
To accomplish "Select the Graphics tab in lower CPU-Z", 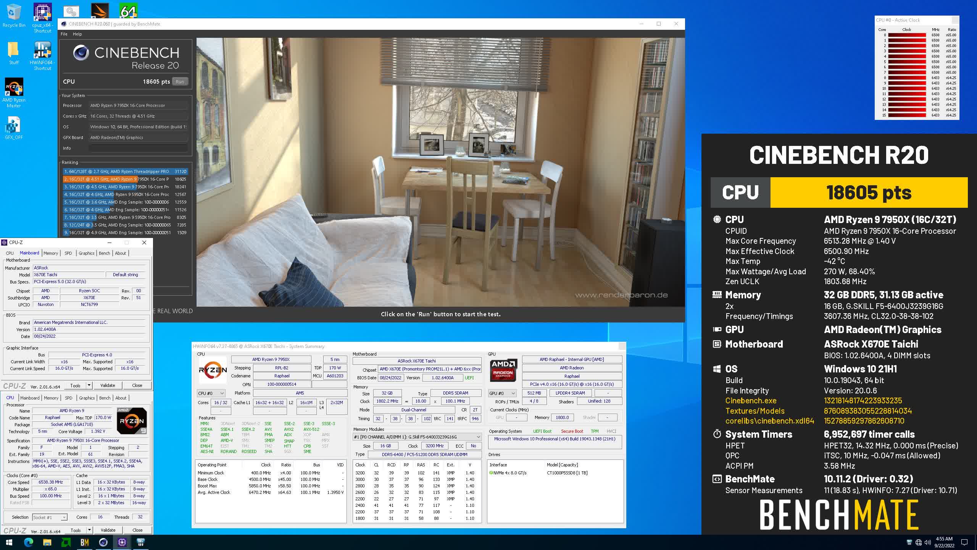I will (x=87, y=398).
